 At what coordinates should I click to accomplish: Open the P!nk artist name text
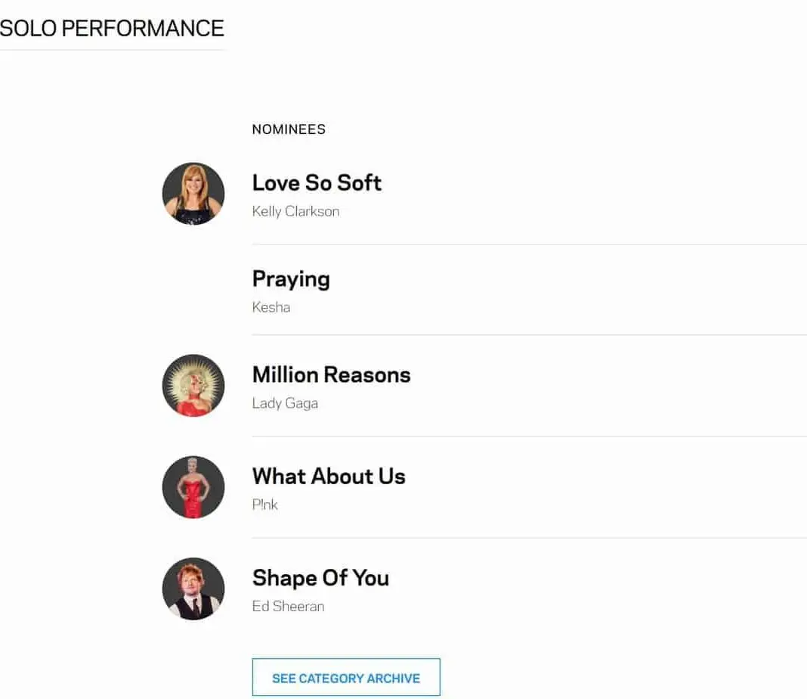point(265,505)
